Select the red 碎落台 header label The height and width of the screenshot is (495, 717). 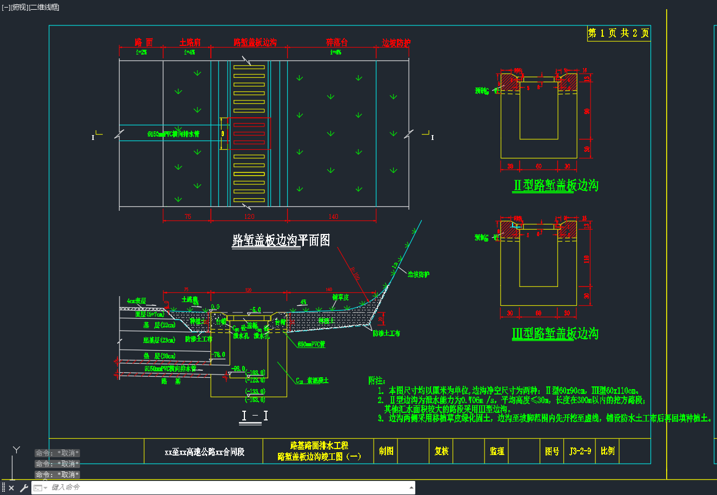pos(336,43)
